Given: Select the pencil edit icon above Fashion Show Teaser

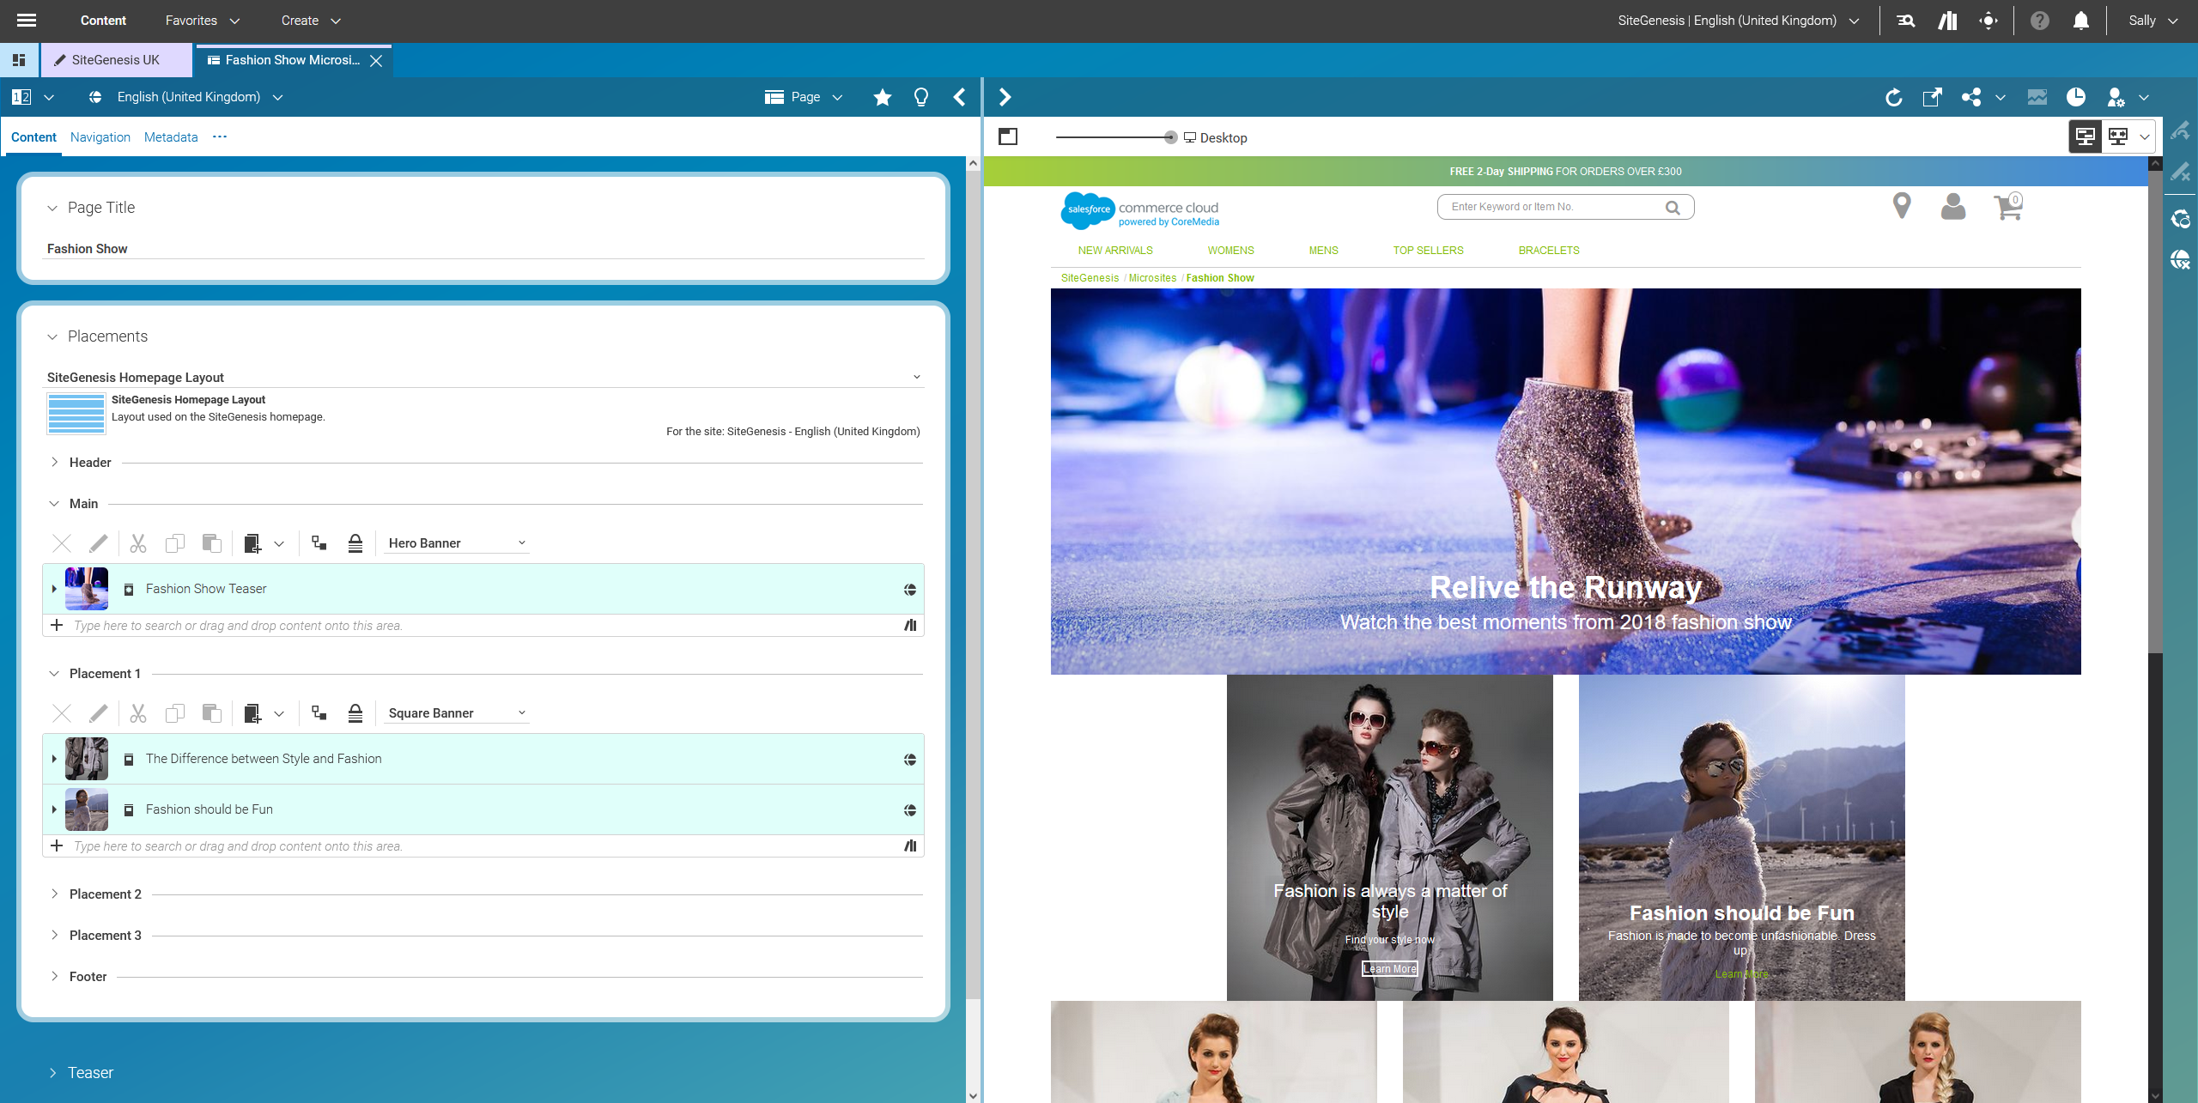Looking at the screenshot, I should 99,543.
